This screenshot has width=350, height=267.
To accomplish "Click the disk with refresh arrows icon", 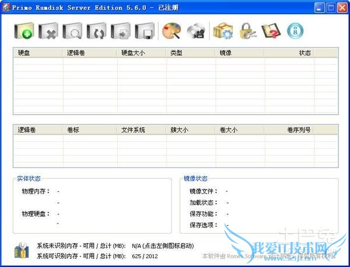I will [x=96, y=31].
